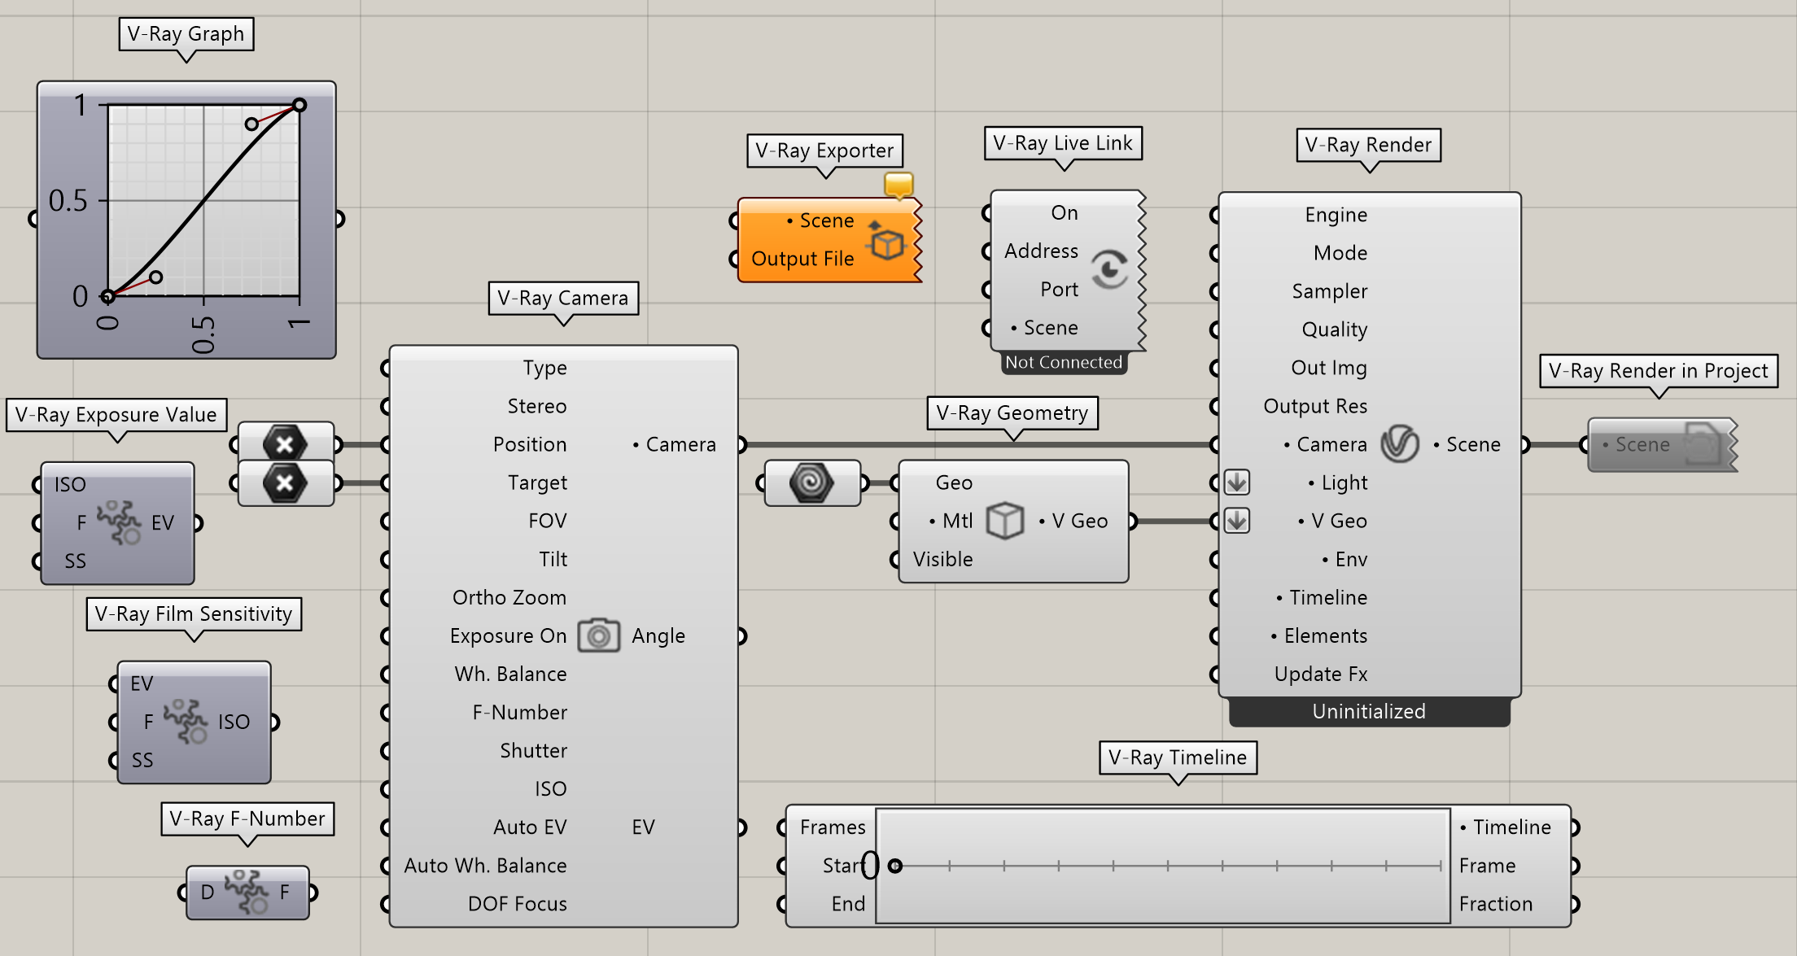The width and height of the screenshot is (1797, 956).
Task: Click the Film Sensitivity gears icon
Action: (186, 722)
